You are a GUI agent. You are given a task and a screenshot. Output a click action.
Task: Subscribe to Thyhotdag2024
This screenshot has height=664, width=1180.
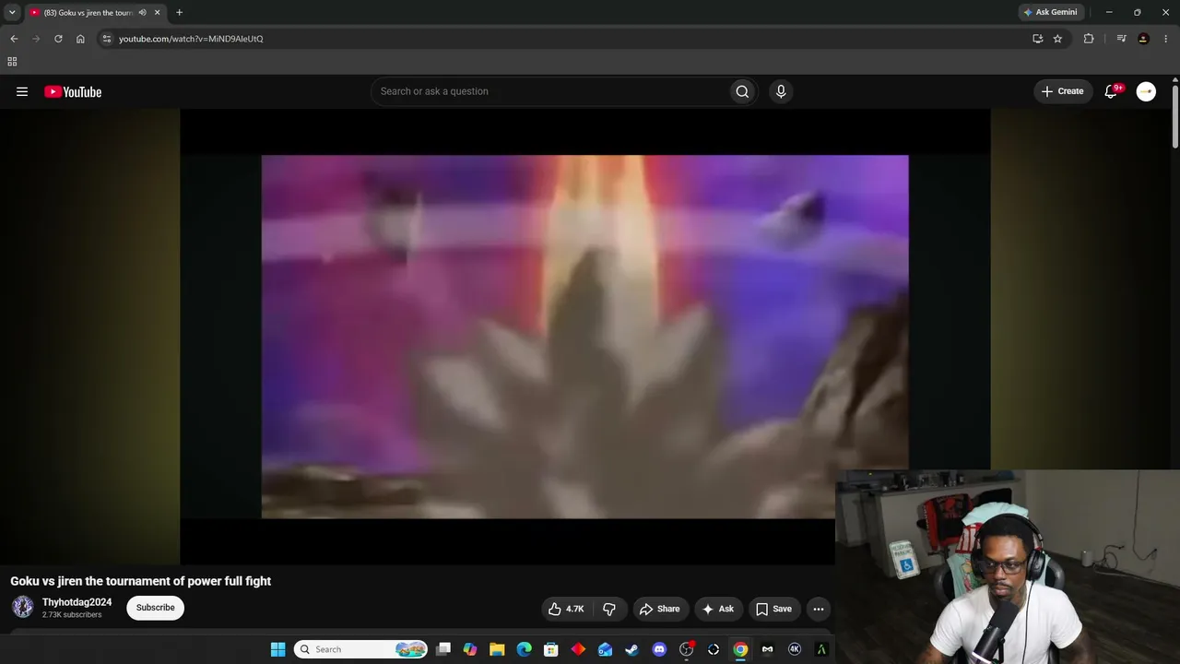click(x=155, y=608)
